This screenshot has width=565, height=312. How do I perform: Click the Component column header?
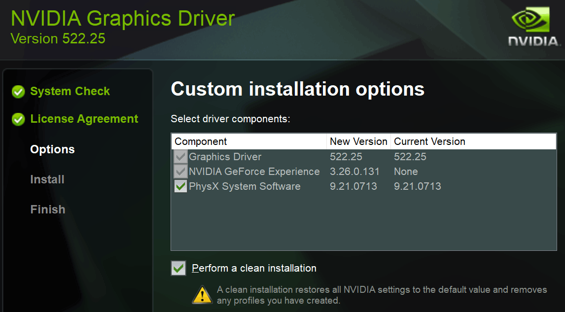click(249, 141)
